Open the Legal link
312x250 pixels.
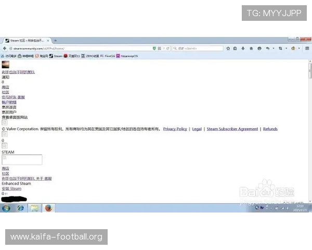click(x=197, y=129)
